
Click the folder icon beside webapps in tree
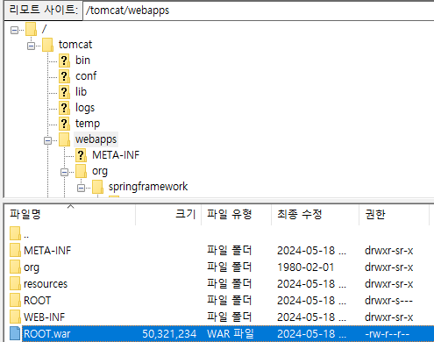[64, 139]
